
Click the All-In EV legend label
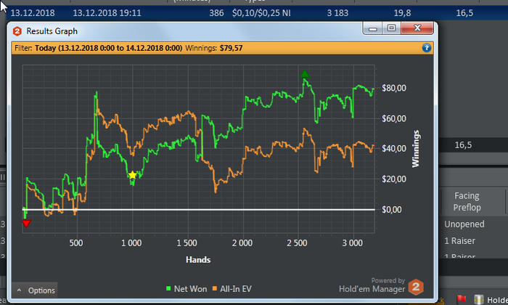coord(236,289)
